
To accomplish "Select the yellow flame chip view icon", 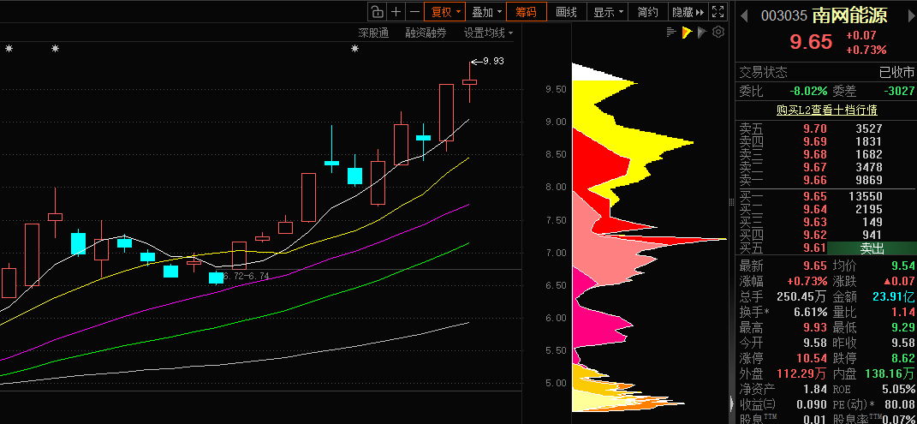I will pos(687,33).
